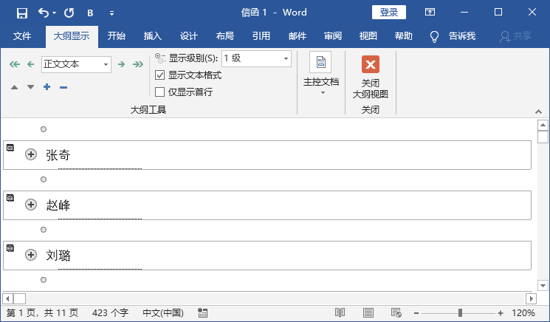Undo the last action

[44, 13]
